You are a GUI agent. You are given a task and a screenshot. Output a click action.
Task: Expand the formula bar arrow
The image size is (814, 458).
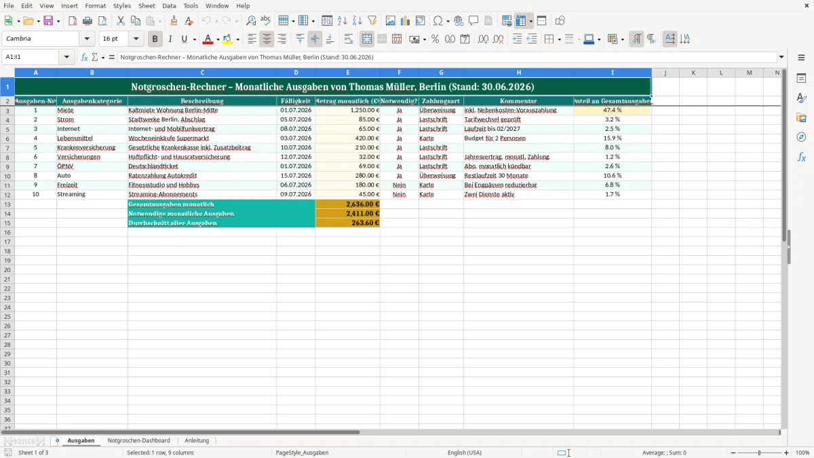(x=781, y=58)
